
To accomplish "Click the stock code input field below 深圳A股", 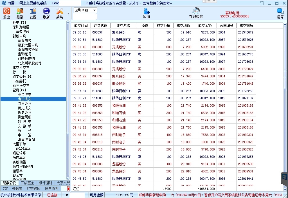I will tap(85, 17).
